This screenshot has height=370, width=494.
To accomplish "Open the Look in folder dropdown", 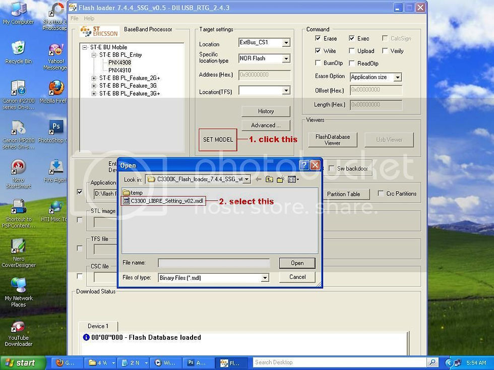I will pyautogui.click(x=246, y=179).
